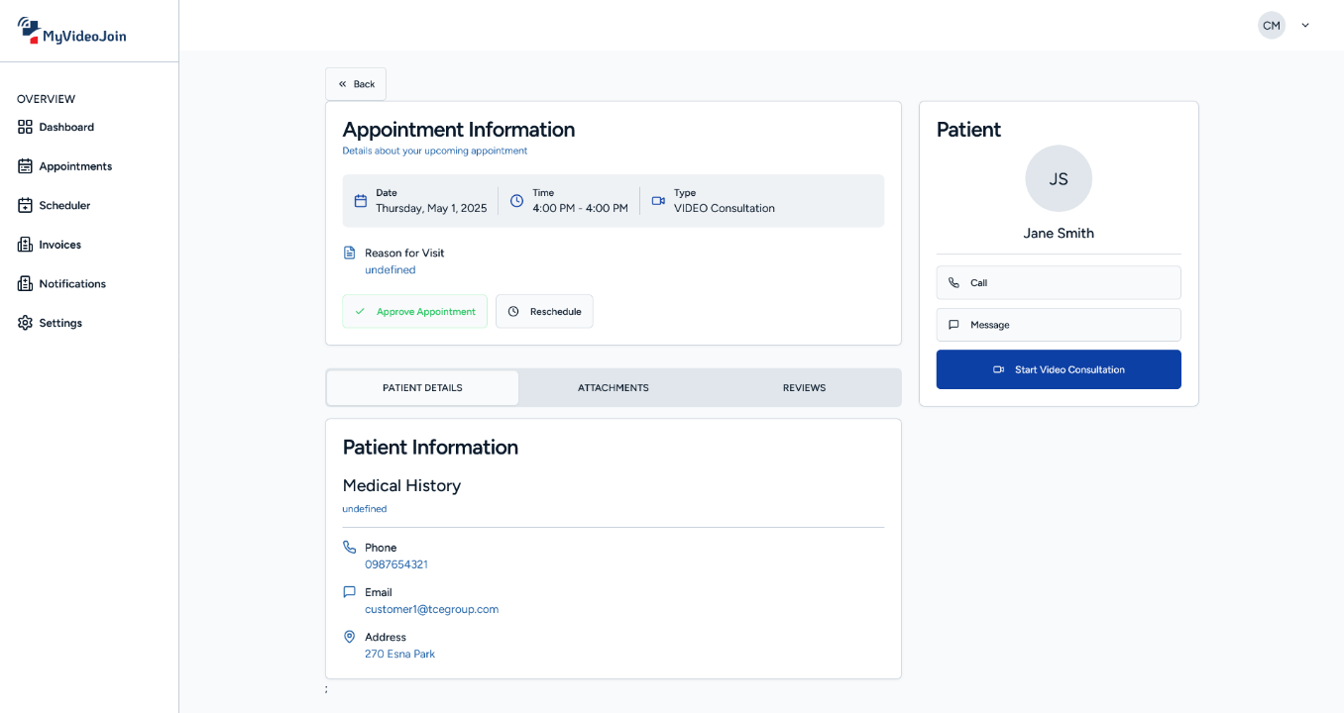1344x713 pixels.
Task: Open the user account dropdown chevron
Action: coord(1305,26)
